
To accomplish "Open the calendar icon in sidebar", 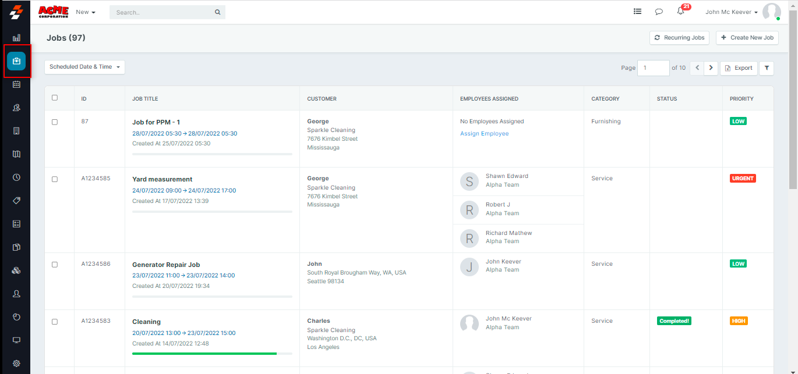I will (x=16, y=84).
